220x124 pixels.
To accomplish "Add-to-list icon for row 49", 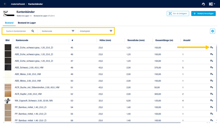I will click(211, 74).
